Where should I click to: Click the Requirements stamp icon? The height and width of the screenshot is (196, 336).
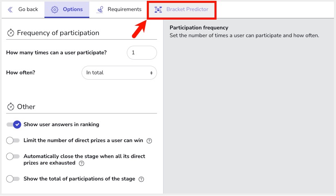point(100,9)
